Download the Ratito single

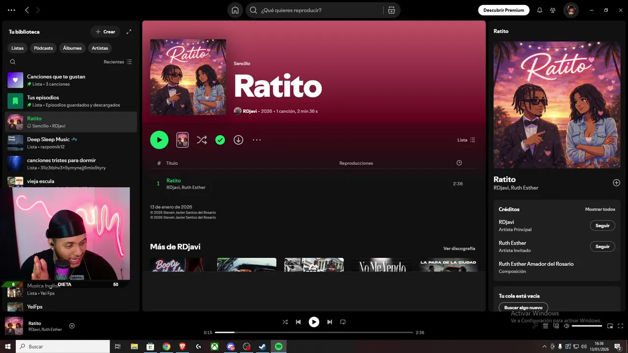pos(238,140)
